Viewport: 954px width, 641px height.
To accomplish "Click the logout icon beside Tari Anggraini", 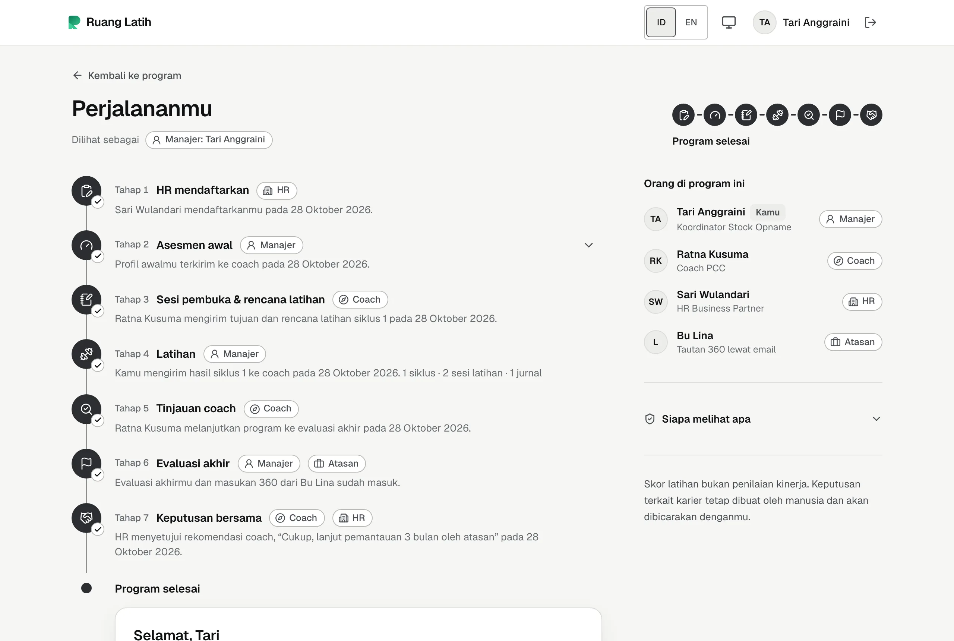I will coord(870,22).
